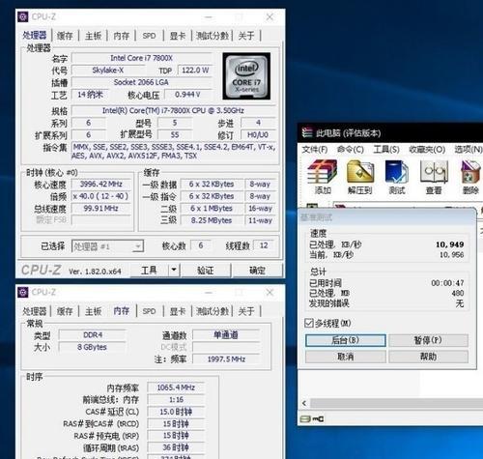Click bottom CPU-Z window title icon
Viewport: 483px width, 459px height.
click(23, 292)
